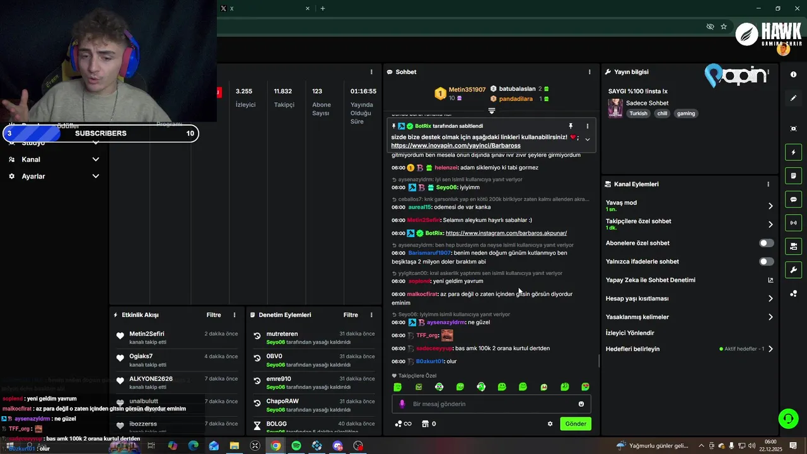
Task: Toggle the lightning activity feed panel icon
Action: click(793, 152)
